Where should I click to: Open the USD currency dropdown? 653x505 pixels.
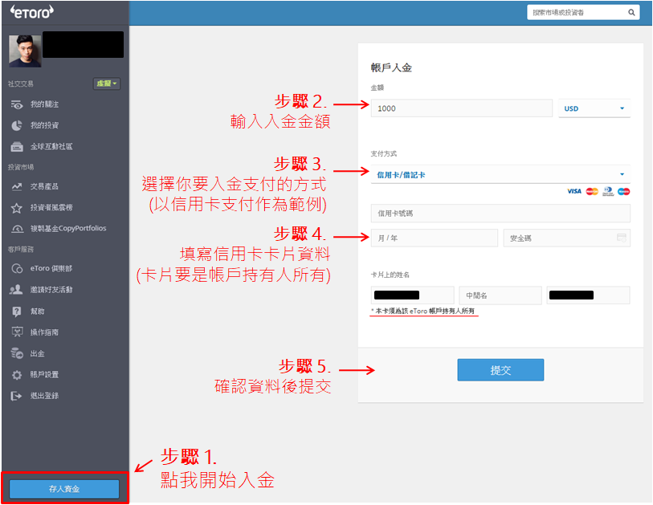tap(594, 108)
